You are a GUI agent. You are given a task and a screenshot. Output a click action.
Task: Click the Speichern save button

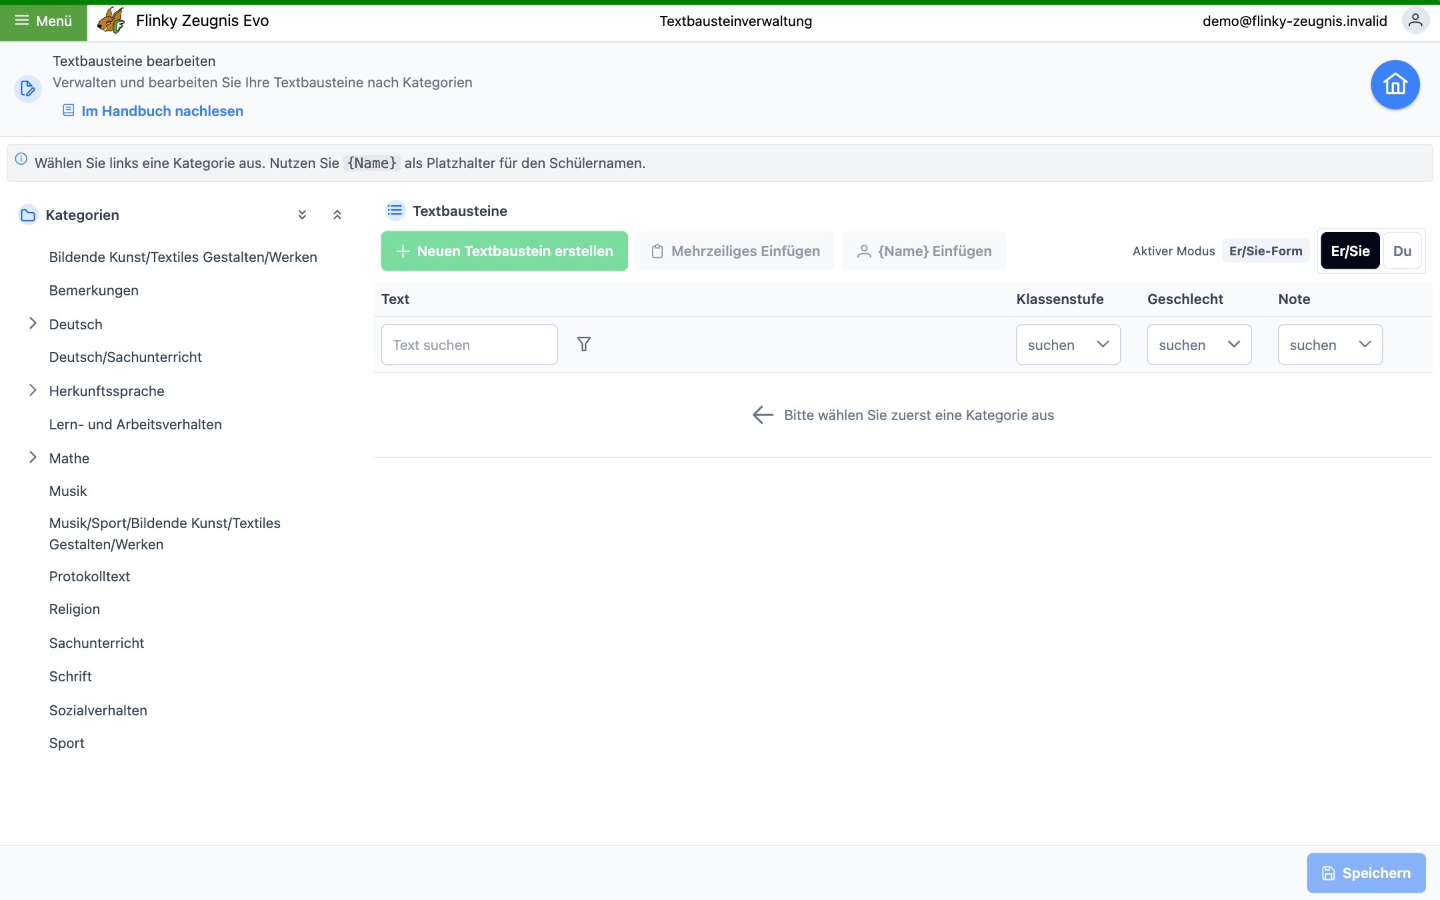[x=1366, y=873]
